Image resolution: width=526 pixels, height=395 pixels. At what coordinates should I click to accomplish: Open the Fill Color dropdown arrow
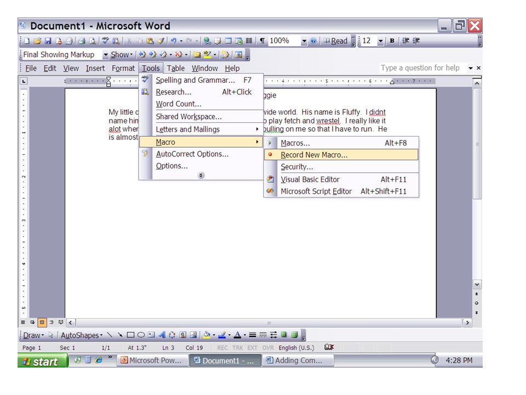pos(214,335)
